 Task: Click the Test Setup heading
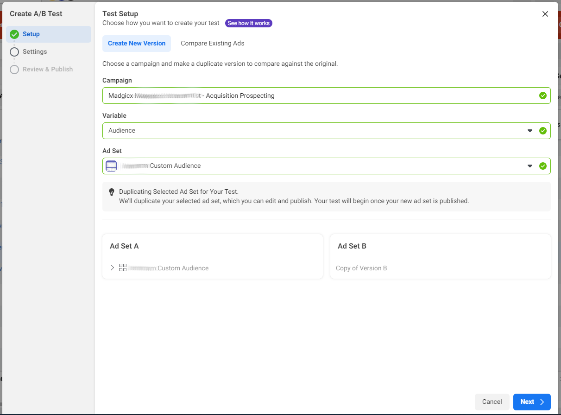click(x=120, y=14)
